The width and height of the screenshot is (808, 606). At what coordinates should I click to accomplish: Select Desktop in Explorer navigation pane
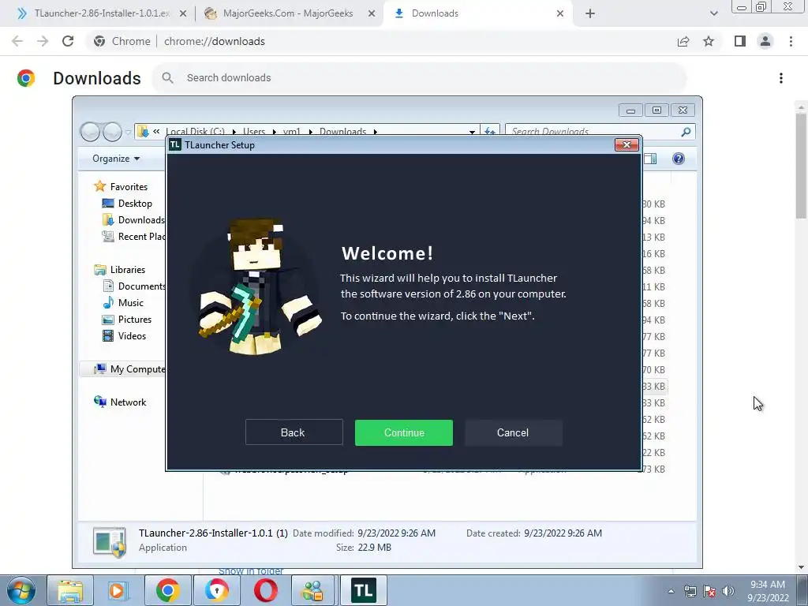[x=134, y=204]
